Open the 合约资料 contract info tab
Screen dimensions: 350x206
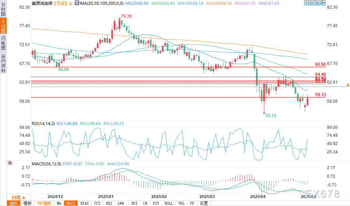3,63
